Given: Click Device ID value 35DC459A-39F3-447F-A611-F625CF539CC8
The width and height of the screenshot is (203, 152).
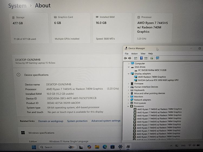Looking at the screenshot, I should [x=72, y=98].
